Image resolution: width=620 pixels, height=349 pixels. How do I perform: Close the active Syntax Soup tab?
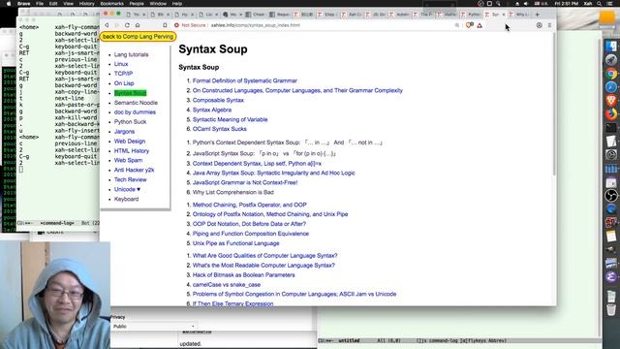coord(504,15)
